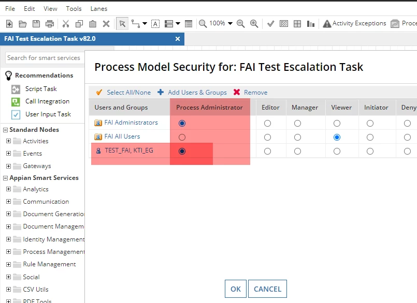Click the Recommendations lightbulb icon

tap(8, 75)
